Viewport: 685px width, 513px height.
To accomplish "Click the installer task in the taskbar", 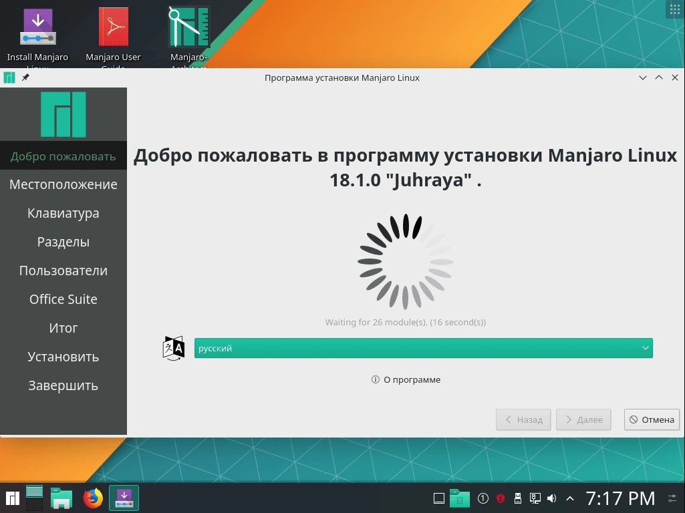I will 124,498.
